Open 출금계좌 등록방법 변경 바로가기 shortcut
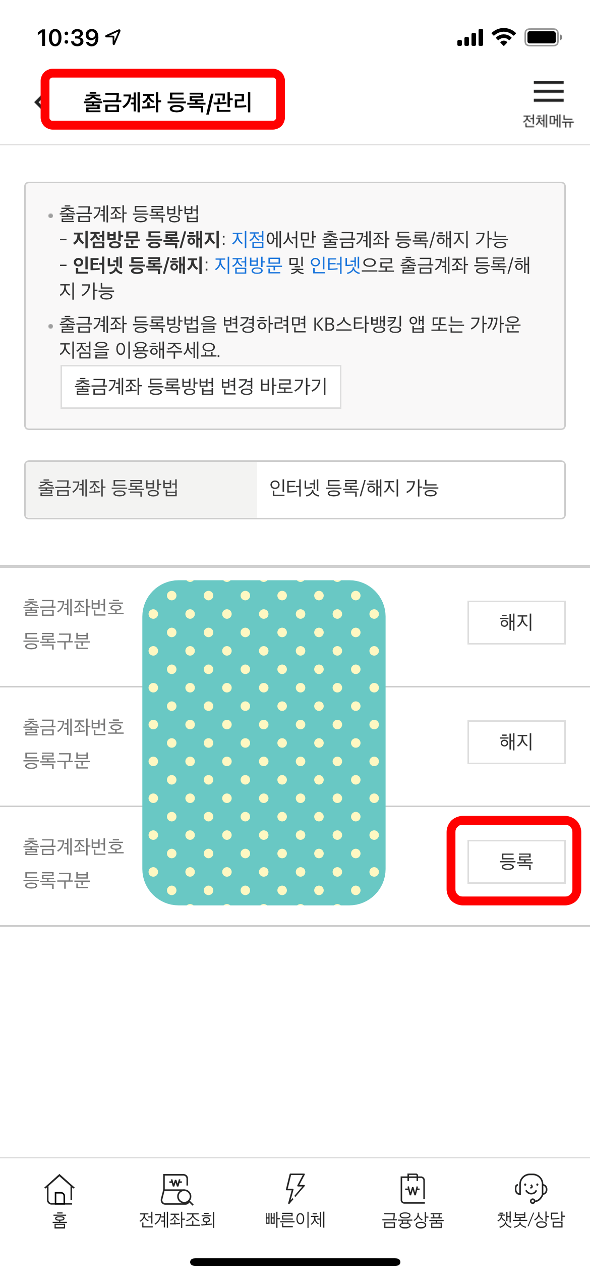Screen dimensions: 590x1278 pyautogui.click(x=201, y=386)
